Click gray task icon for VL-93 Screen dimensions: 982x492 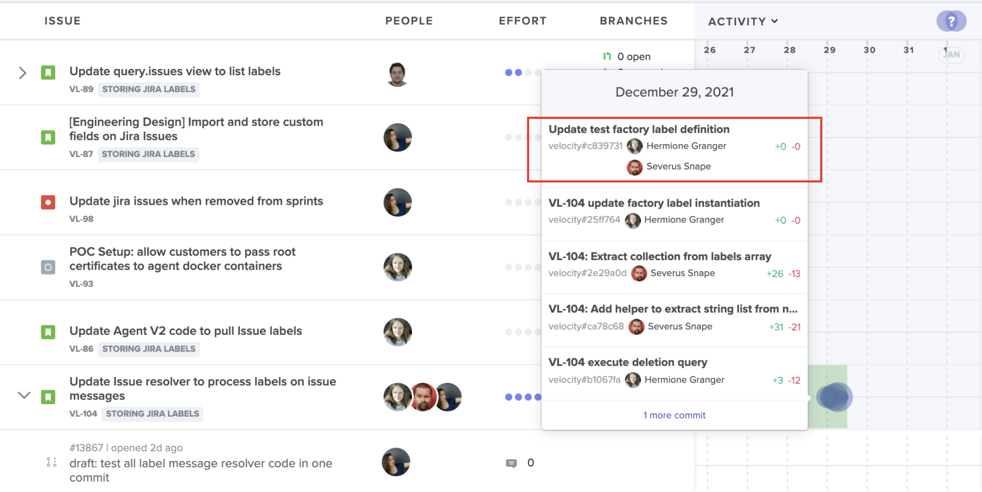pyautogui.click(x=48, y=267)
